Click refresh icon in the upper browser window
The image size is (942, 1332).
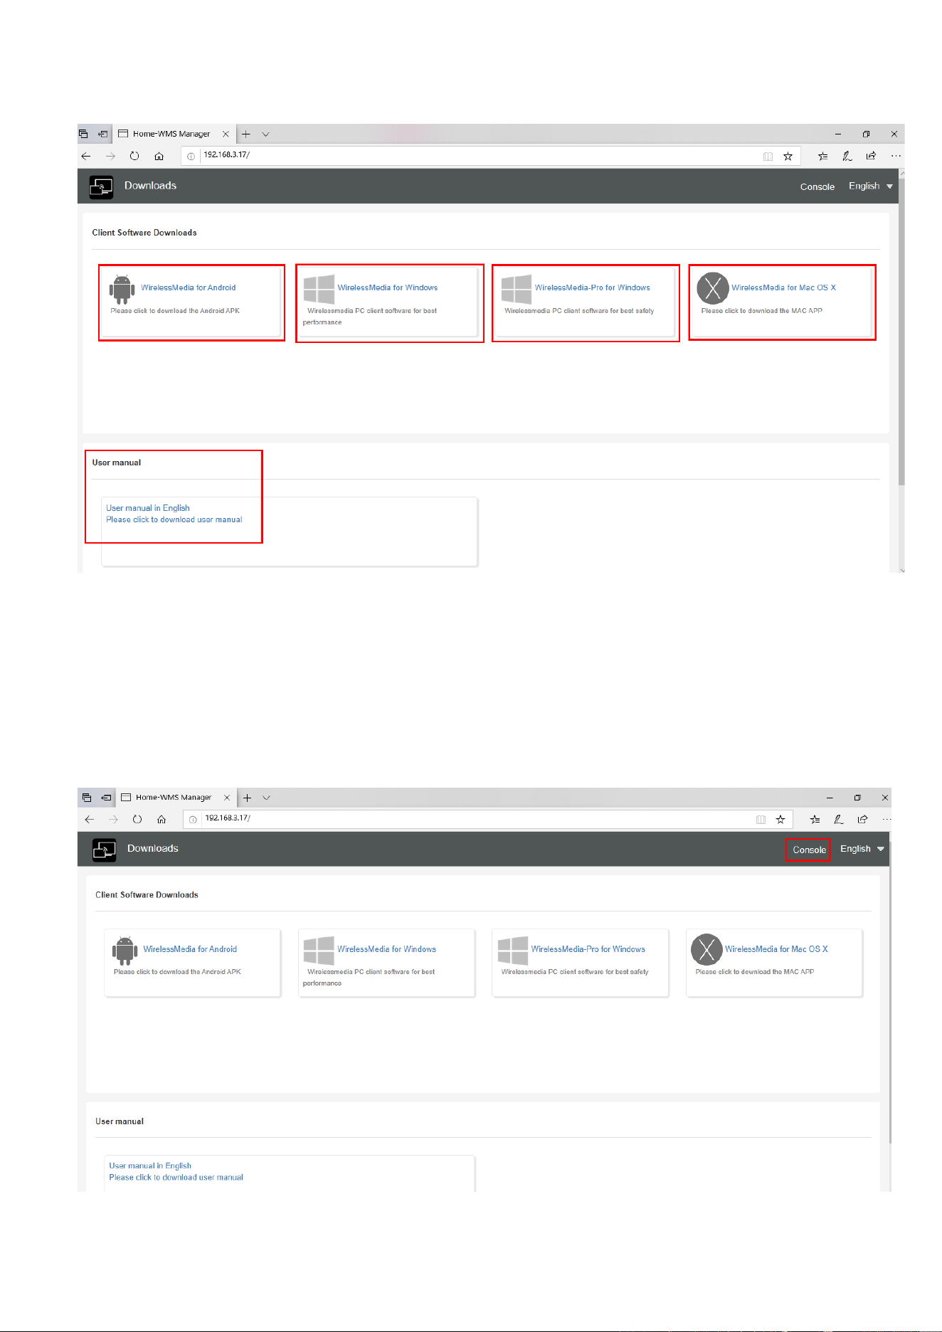[x=134, y=156]
